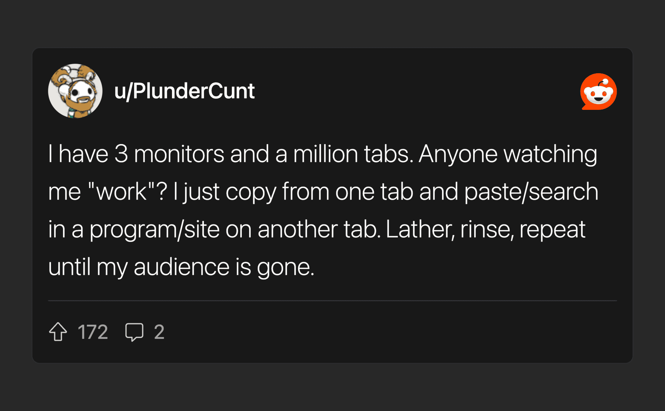The image size is (665, 411).
Task: Open the user's avatar picture
Action: click(x=75, y=91)
